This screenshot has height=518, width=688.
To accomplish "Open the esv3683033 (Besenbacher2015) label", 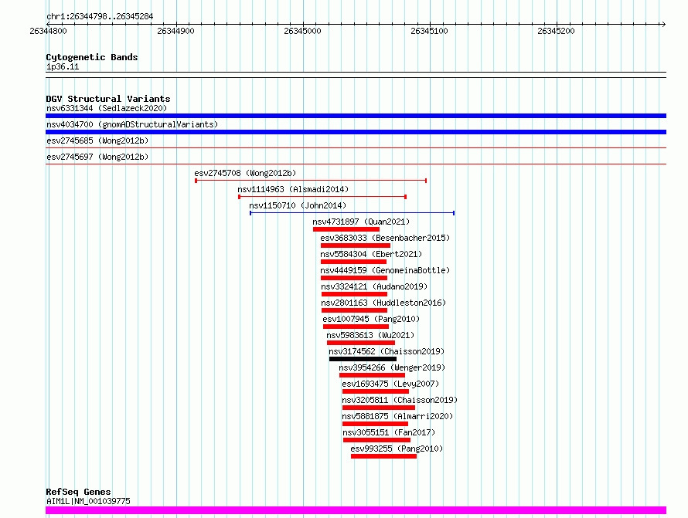I will (x=385, y=238).
